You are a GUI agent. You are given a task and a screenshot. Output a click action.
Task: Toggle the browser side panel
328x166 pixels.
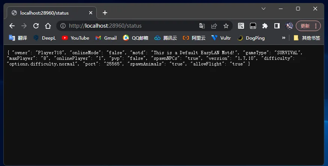pos(277,26)
